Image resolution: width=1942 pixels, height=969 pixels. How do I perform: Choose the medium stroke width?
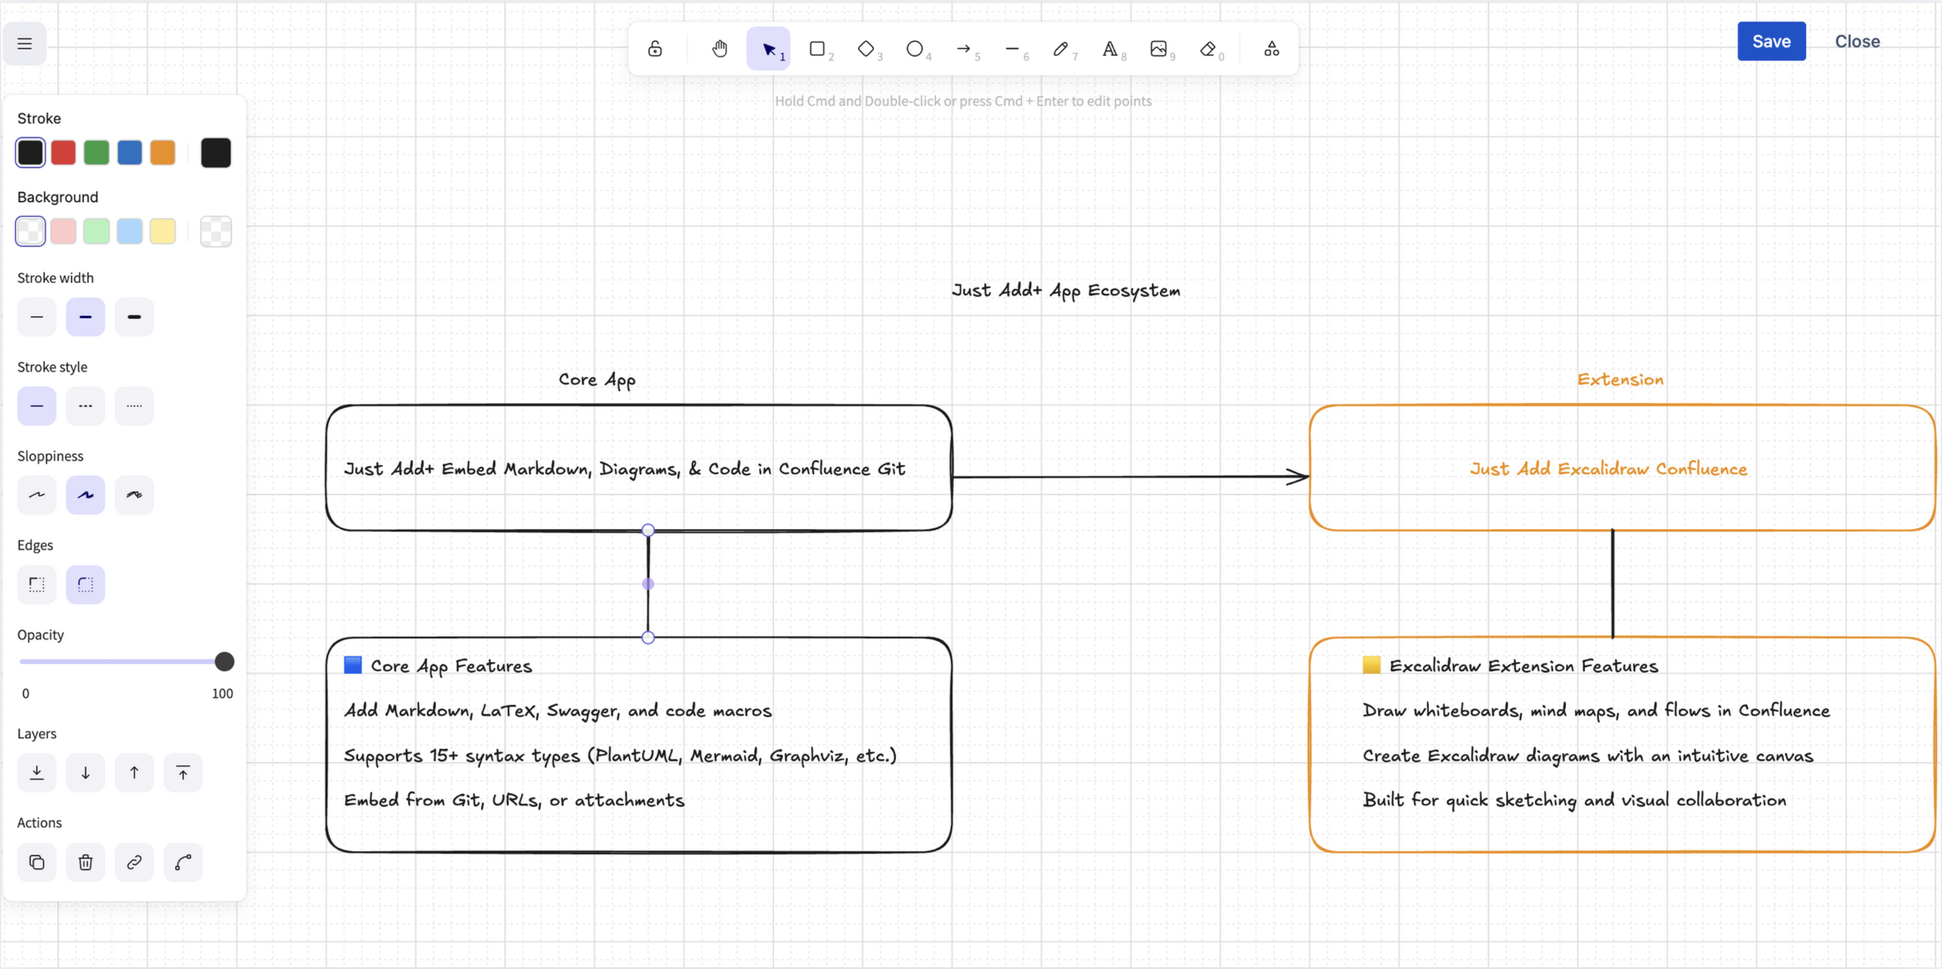coord(85,316)
